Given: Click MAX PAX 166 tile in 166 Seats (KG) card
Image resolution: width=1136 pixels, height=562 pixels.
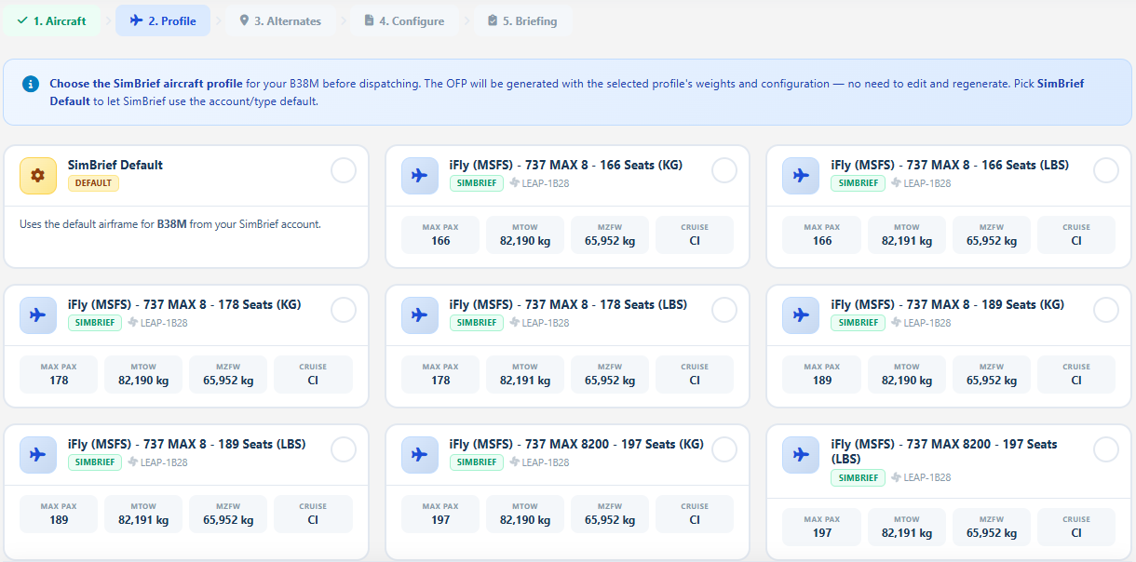Looking at the screenshot, I should pyautogui.click(x=441, y=234).
